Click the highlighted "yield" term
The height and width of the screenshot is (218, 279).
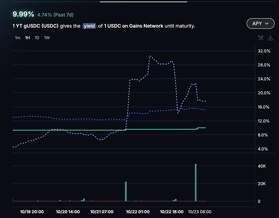[89, 26]
